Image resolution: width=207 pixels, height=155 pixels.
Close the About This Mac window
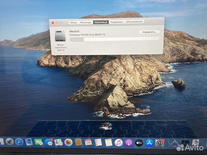coord(53,23)
